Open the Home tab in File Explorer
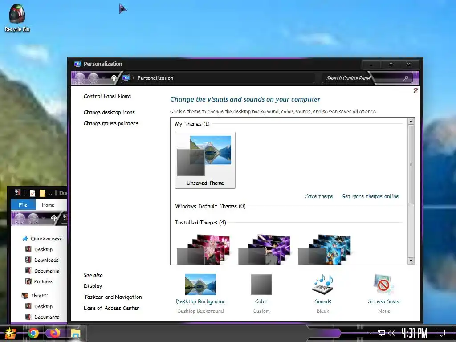This screenshot has height=342, width=456. tap(48, 205)
